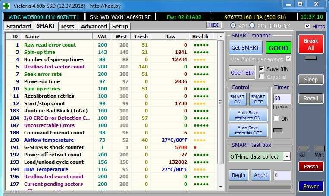Click the SMART list vertical scrollbar thumb
This screenshot has width=329, height=196.
(x=220, y=102)
